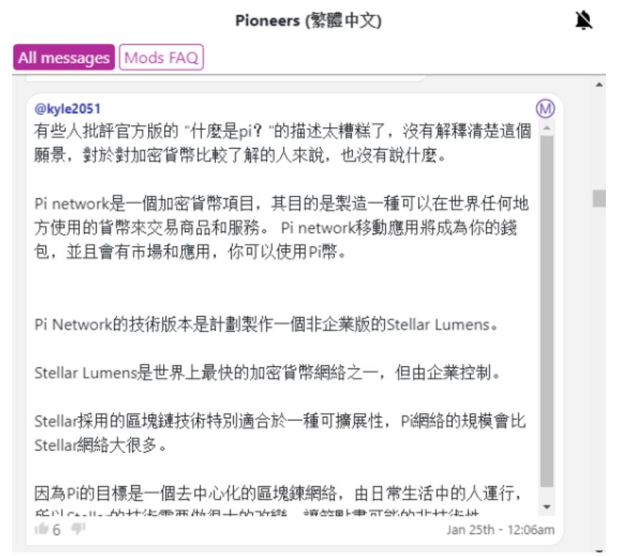618x556 pixels.
Task: Click the paragraph starting 'Pi network是一個加密貨幣項目'
Action: tap(281, 228)
